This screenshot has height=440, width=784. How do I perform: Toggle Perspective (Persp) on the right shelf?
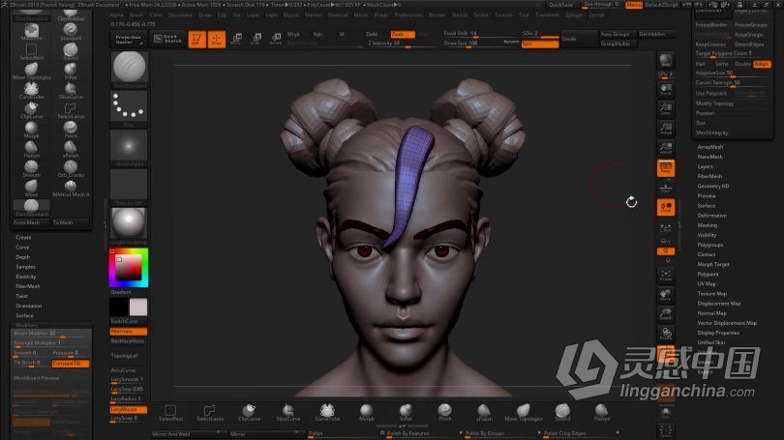pyautogui.click(x=666, y=168)
